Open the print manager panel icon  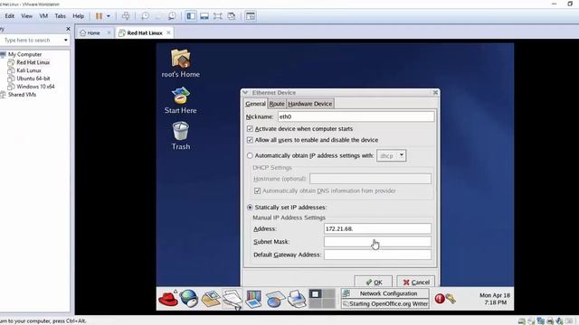[297, 299]
